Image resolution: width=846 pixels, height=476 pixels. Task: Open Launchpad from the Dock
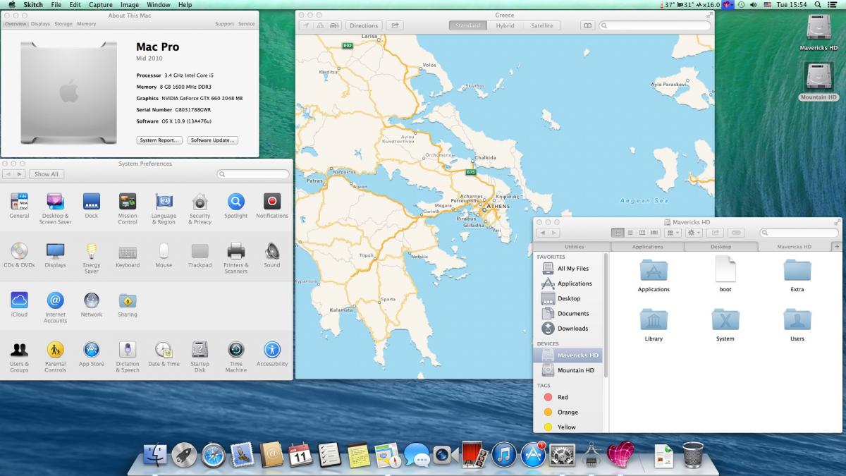pos(184,455)
